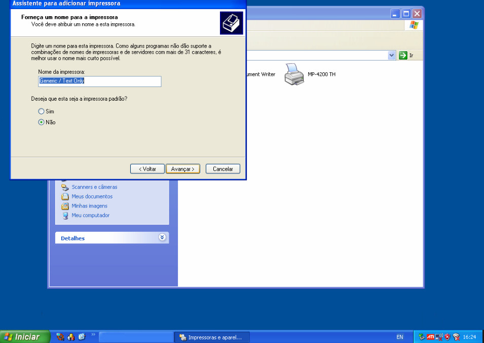The height and width of the screenshot is (343, 484).
Task: Click the Avançar button
Action: point(183,169)
